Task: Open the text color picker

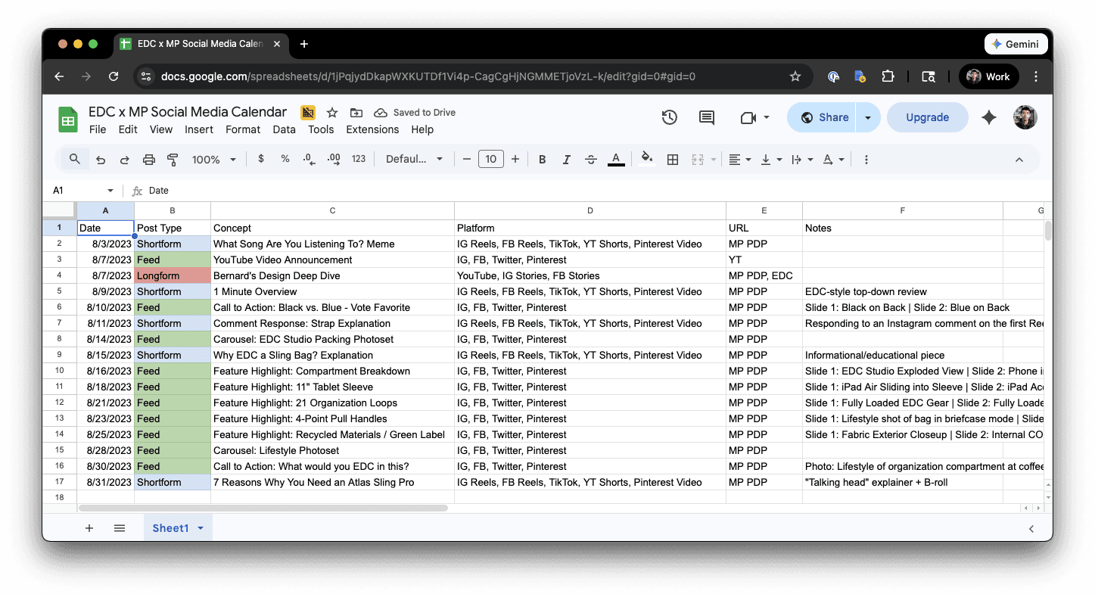Action: (x=616, y=159)
